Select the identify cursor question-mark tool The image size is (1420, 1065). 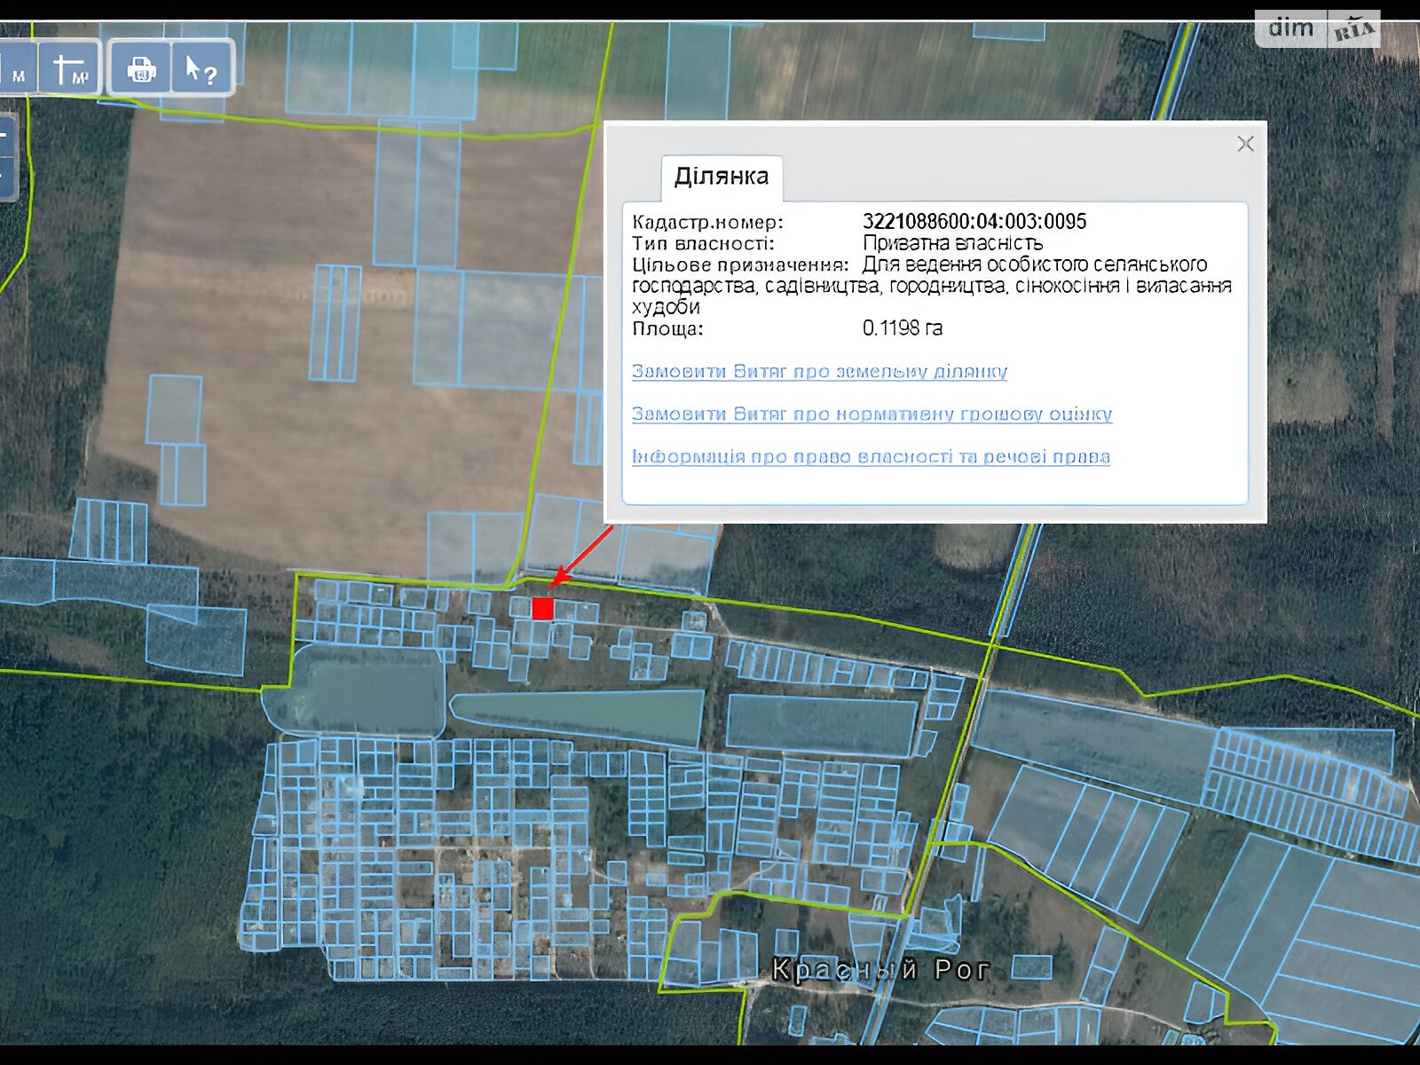tap(201, 68)
